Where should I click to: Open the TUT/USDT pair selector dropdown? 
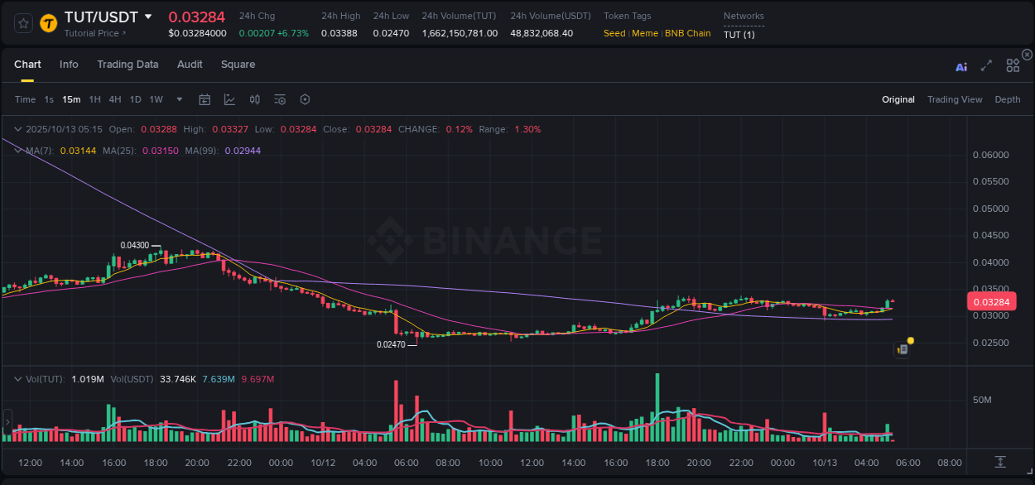150,16
